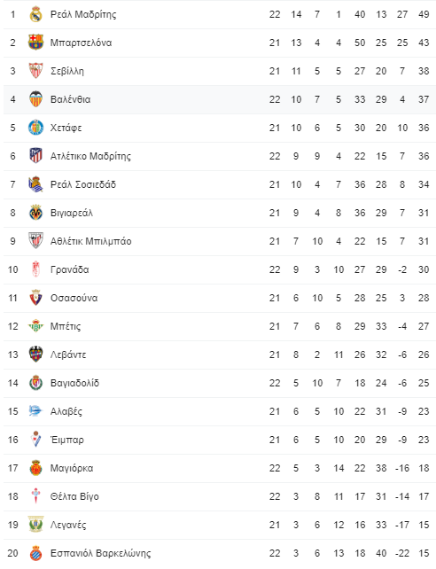Image resolution: width=436 pixels, height=569 pixels.
Task: Click the Espanyol crest in last row
Action: (x=35, y=553)
